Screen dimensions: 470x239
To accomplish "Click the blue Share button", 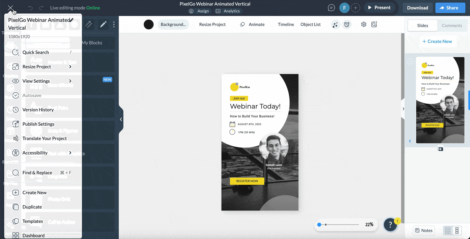I will 450,8.
